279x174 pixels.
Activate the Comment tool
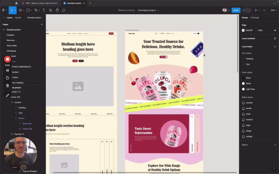(x=64, y=10)
